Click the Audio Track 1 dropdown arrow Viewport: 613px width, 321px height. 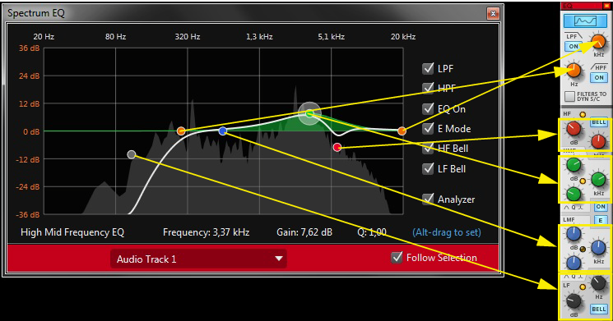(279, 259)
